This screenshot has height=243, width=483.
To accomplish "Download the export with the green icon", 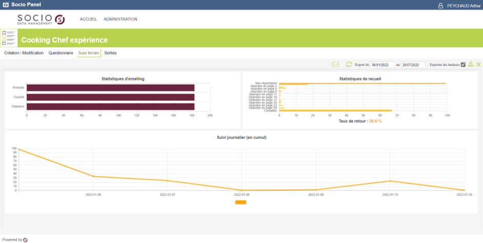I will tap(471, 65).
